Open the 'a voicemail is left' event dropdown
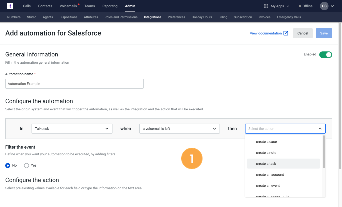The image size is (342, 207). [x=179, y=129]
